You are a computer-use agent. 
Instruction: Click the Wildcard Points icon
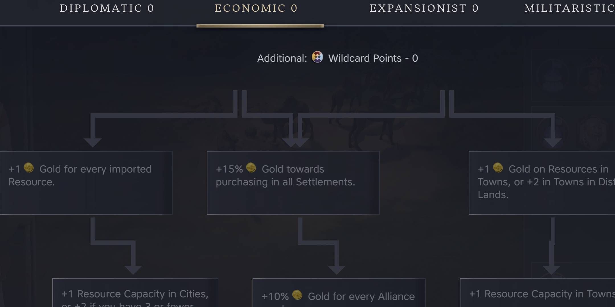317,57
